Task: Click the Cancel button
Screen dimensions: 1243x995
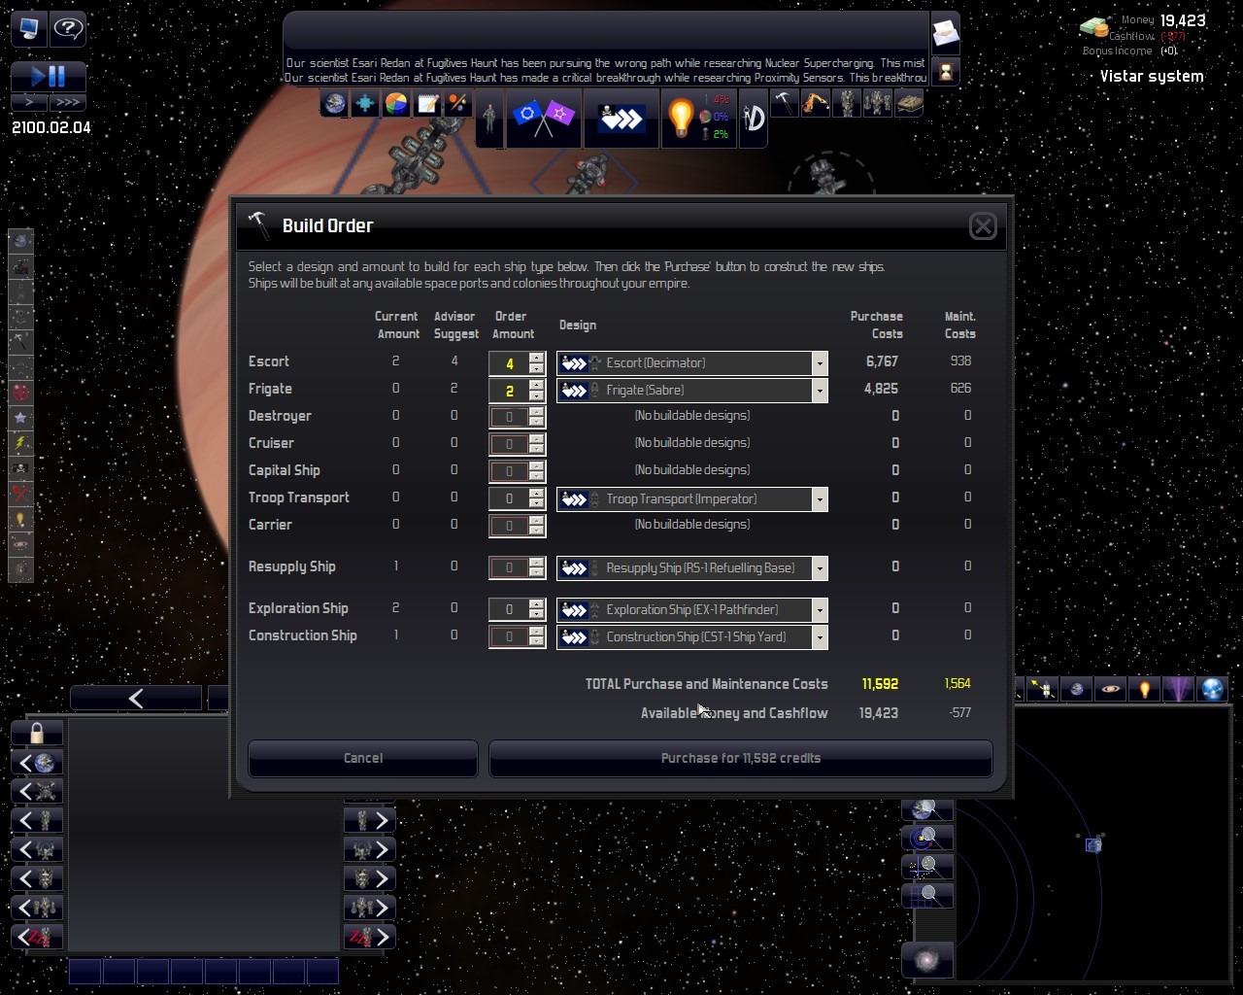Action: pos(362,758)
